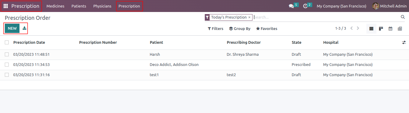409x113 pixels.
Task: Check the row for patient Harsh
Action: (7, 55)
